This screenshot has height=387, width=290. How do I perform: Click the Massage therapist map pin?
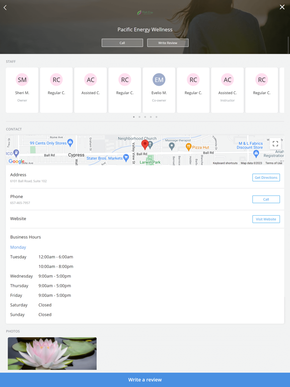pos(172,146)
